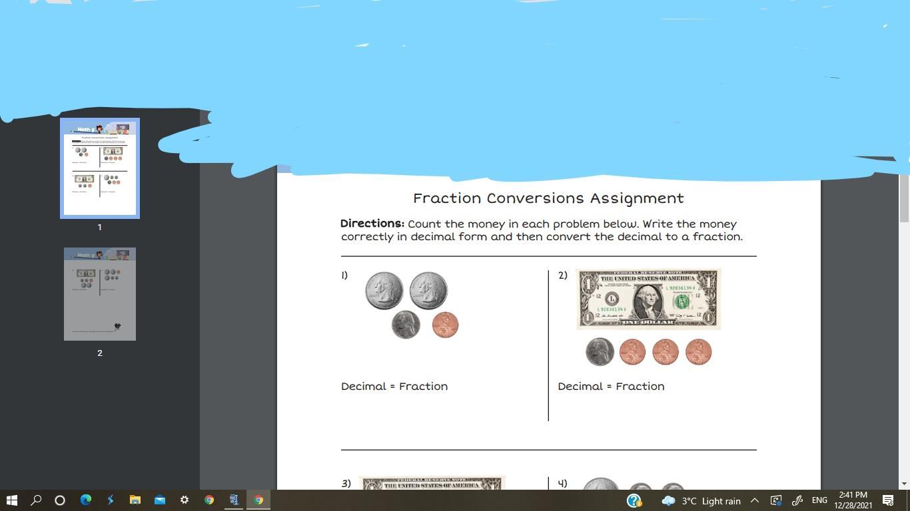Open Windows Ink Workspace pen icon
This screenshot has height=511, width=910.
point(797,500)
